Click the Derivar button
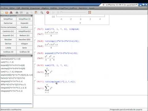Screen dimensions: 148x111 tap(8, 44)
